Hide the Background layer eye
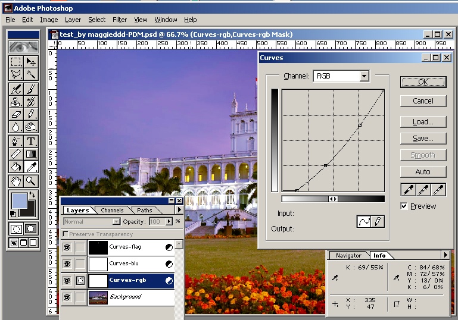This screenshot has height=320, width=458. coord(67,297)
